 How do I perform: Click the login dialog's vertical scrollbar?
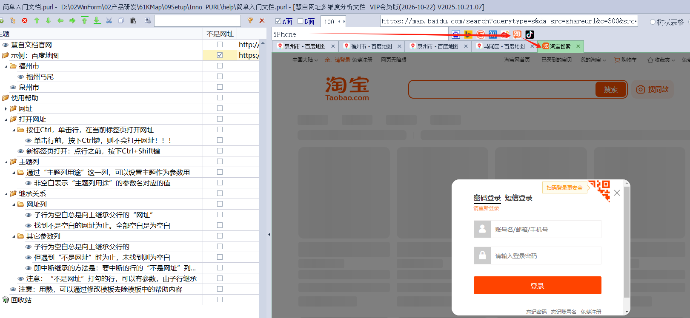click(x=627, y=247)
